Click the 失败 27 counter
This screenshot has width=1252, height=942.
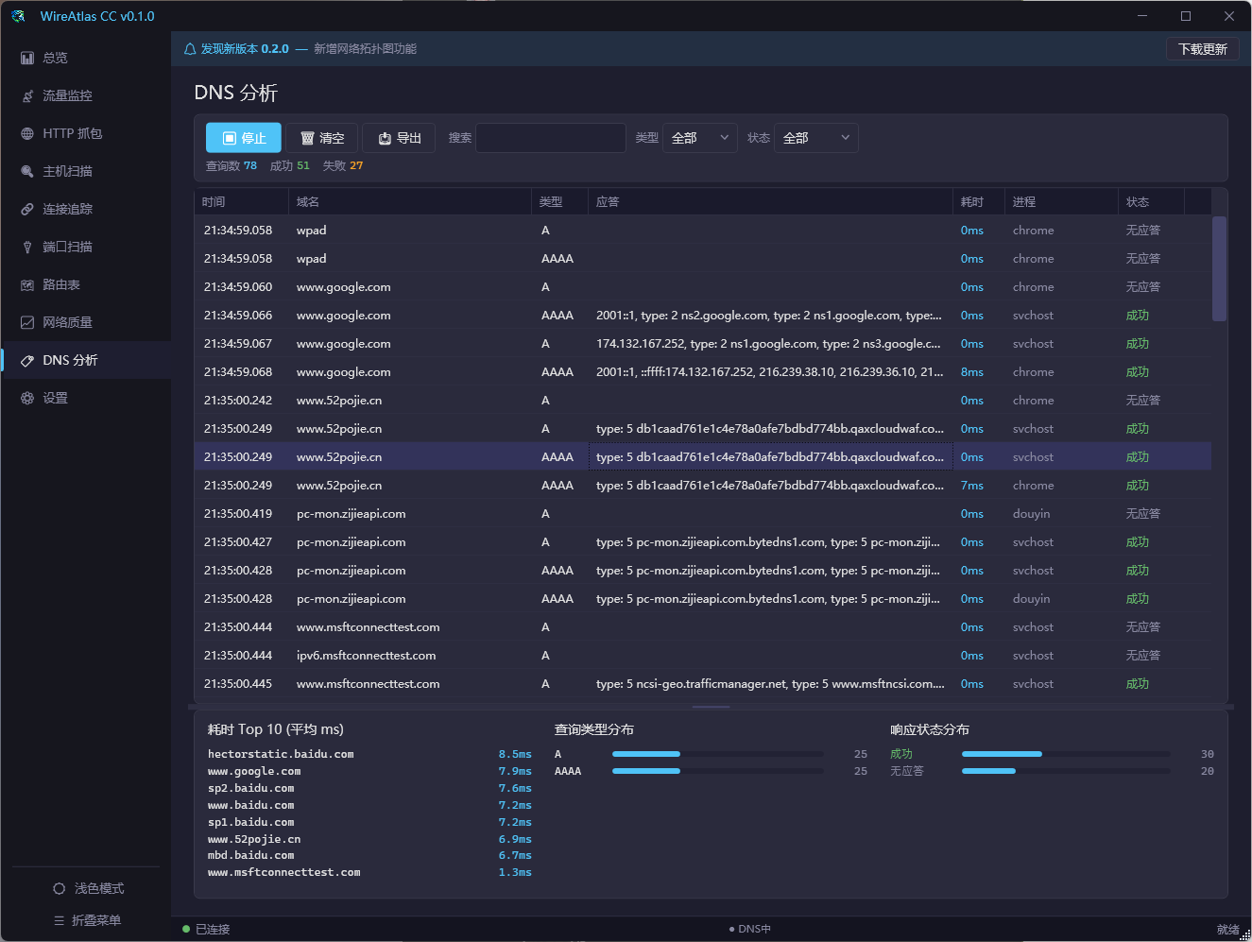[x=343, y=165]
